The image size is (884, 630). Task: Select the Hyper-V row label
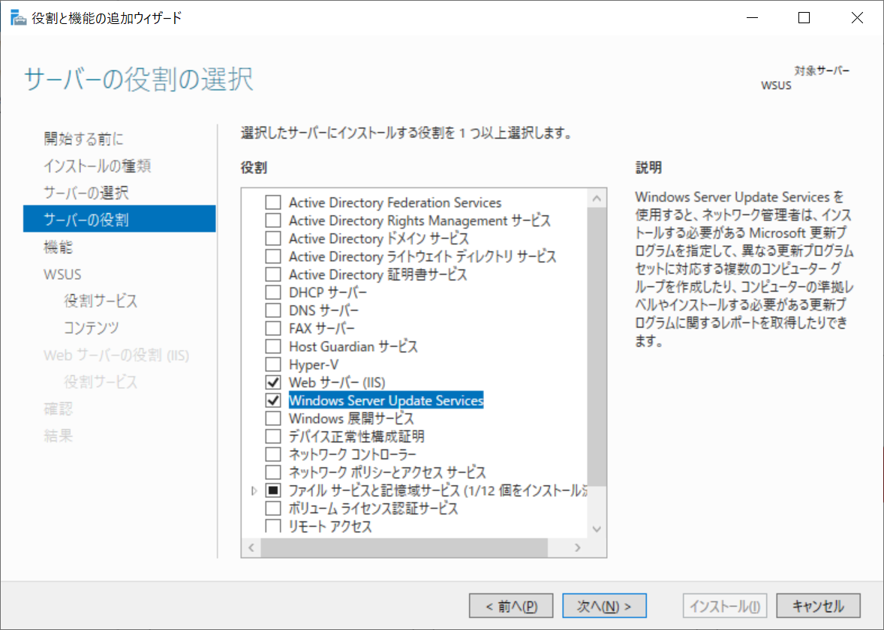(314, 364)
